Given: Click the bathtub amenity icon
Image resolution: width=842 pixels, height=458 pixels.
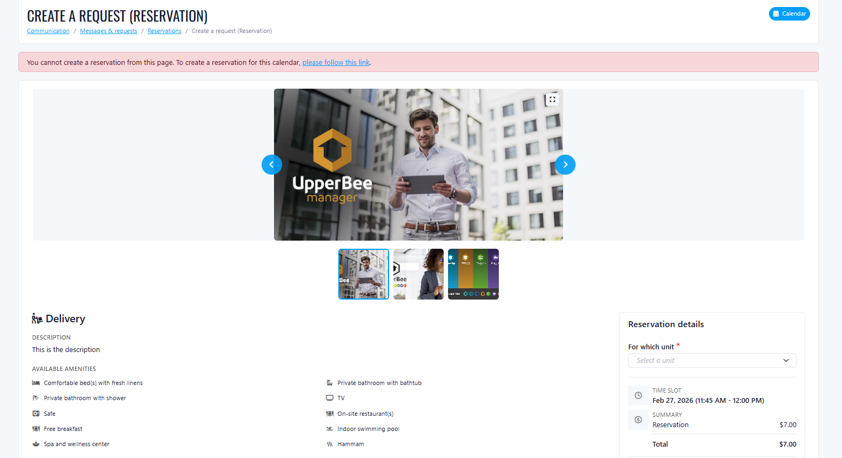Looking at the screenshot, I should 330,383.
